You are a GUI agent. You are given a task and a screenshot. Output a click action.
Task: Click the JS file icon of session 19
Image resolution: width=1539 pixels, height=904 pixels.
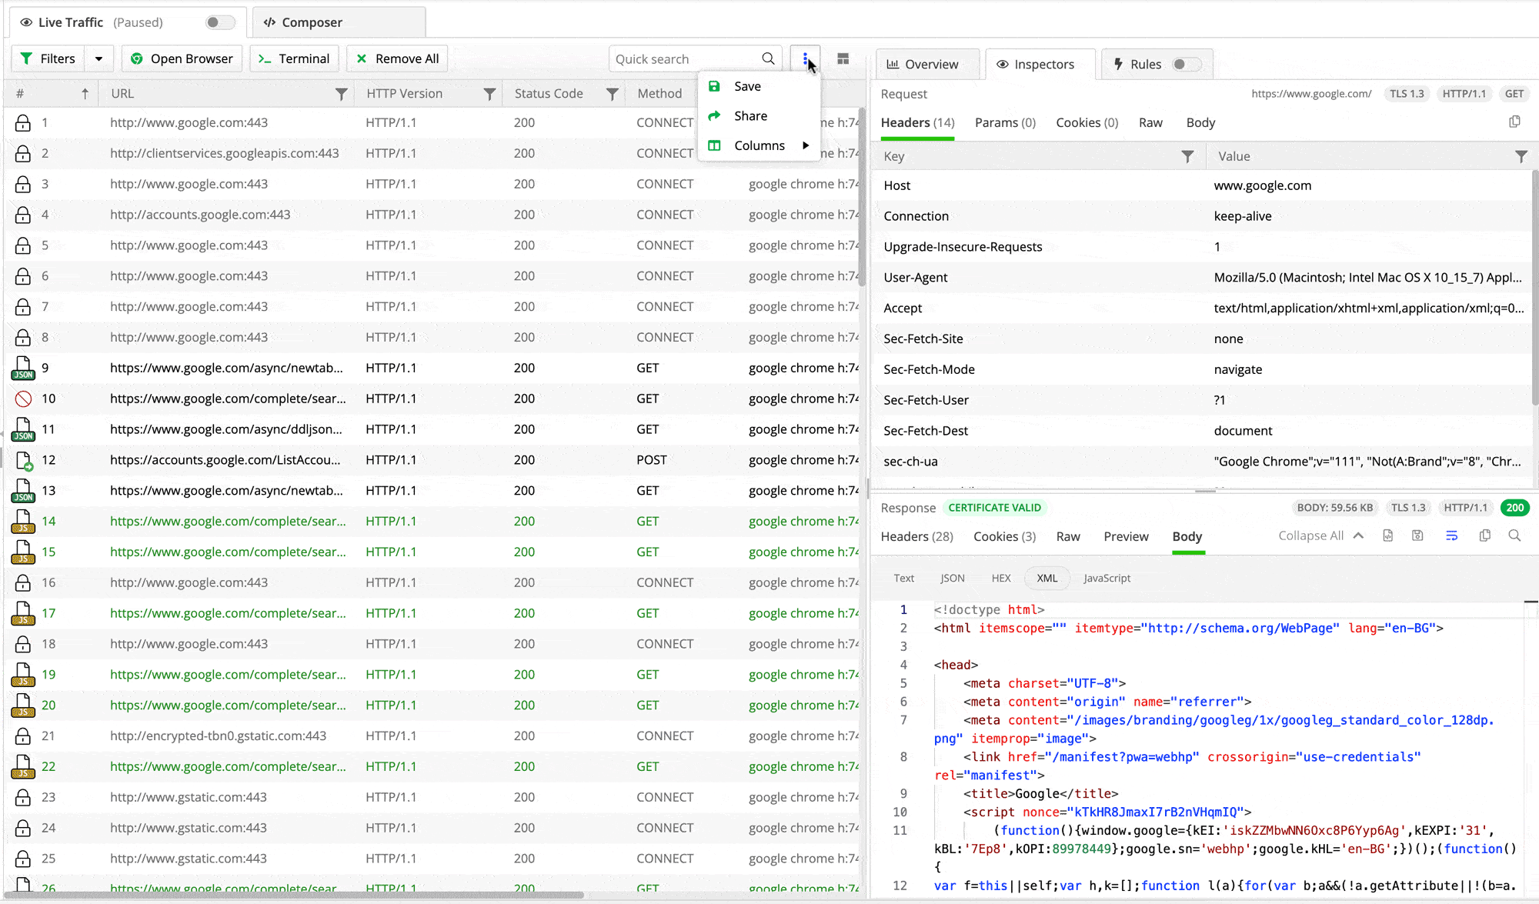pos(23,675)
